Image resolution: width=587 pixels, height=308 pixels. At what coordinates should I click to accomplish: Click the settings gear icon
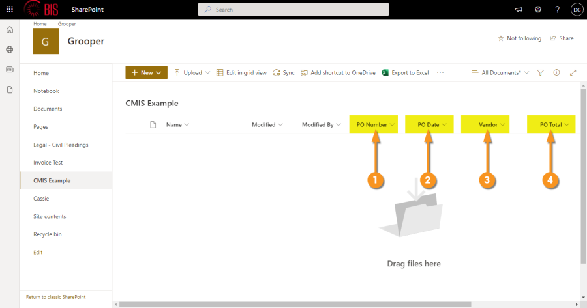coord(538,10)
